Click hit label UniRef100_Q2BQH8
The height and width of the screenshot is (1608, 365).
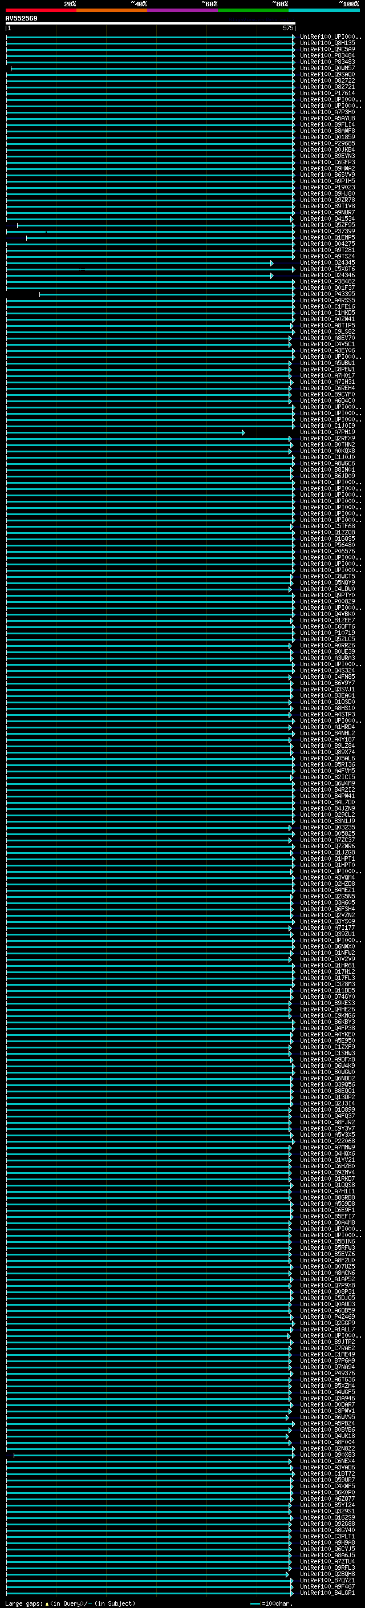327,1574
